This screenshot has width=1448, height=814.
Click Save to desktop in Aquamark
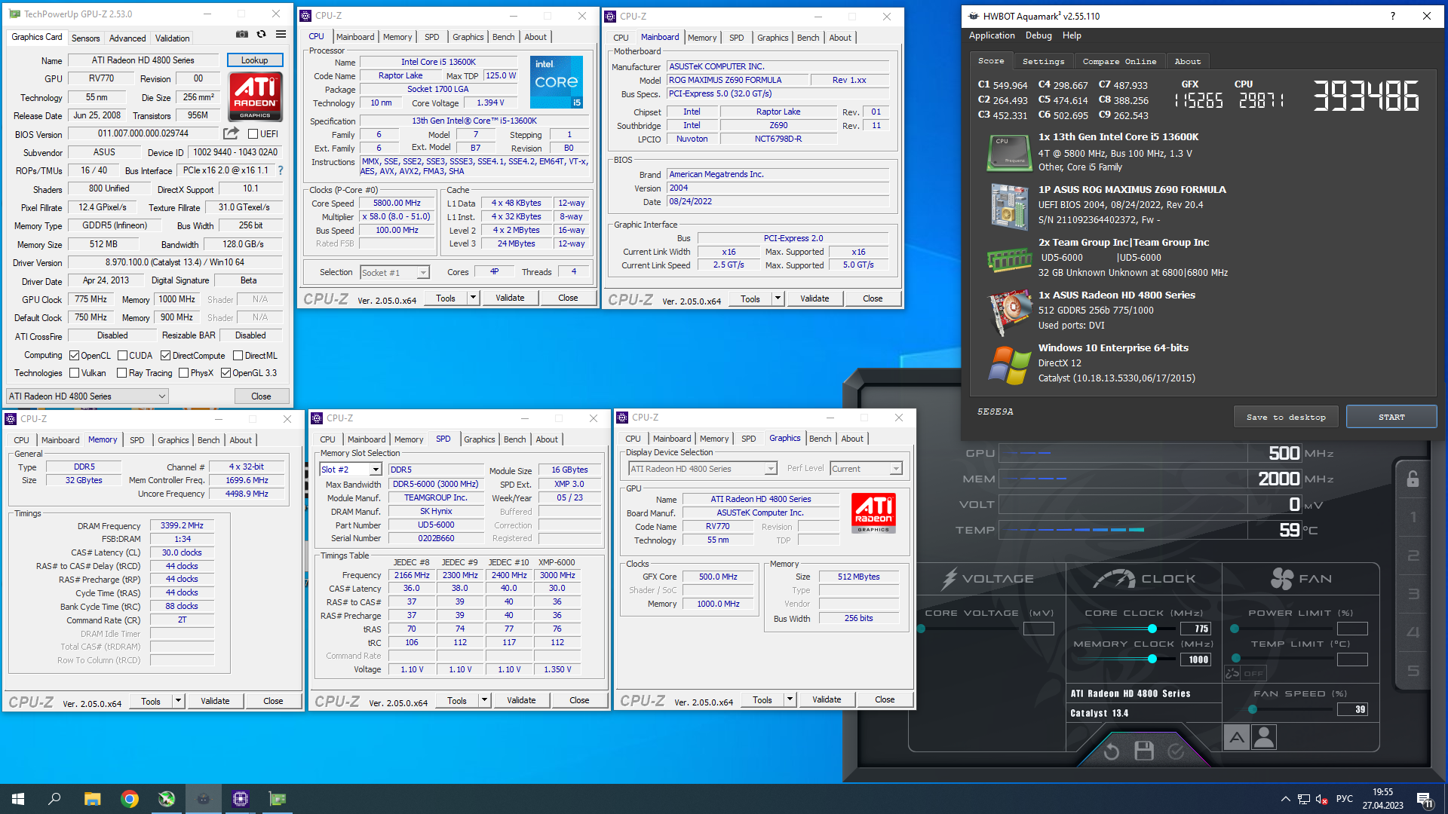pos(1286,417)
